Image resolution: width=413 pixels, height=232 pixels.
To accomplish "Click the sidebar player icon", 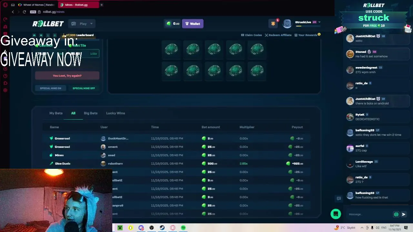I will 5,69.
